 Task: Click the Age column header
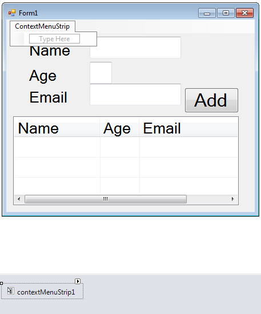point(119,128)
